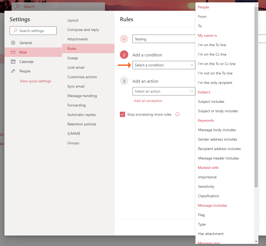266x246 pixels.
Task: Click the Add an exception link
Action: [148, 101]
